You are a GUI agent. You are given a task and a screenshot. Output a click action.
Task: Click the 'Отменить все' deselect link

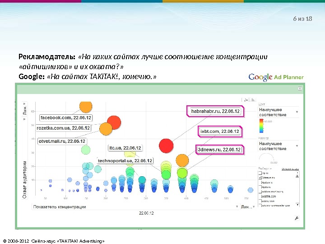[290, 169]
